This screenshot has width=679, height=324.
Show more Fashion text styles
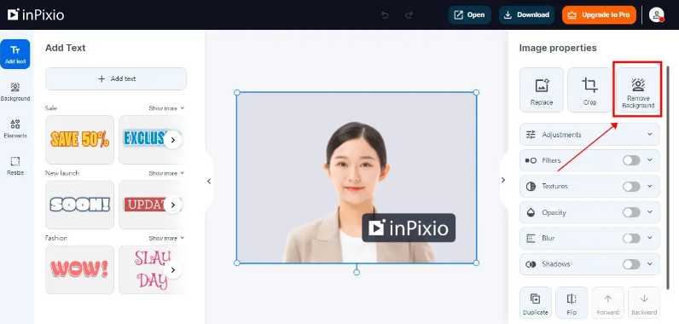click(x=166, y=239)
